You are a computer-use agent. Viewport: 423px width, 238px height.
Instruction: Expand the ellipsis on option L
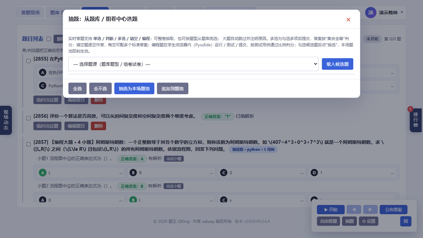pos(121,173)
